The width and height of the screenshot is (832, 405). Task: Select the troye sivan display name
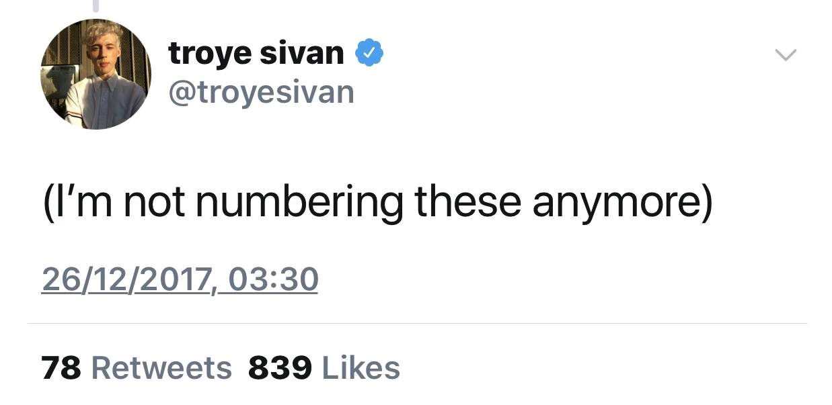tap(256, 52)
